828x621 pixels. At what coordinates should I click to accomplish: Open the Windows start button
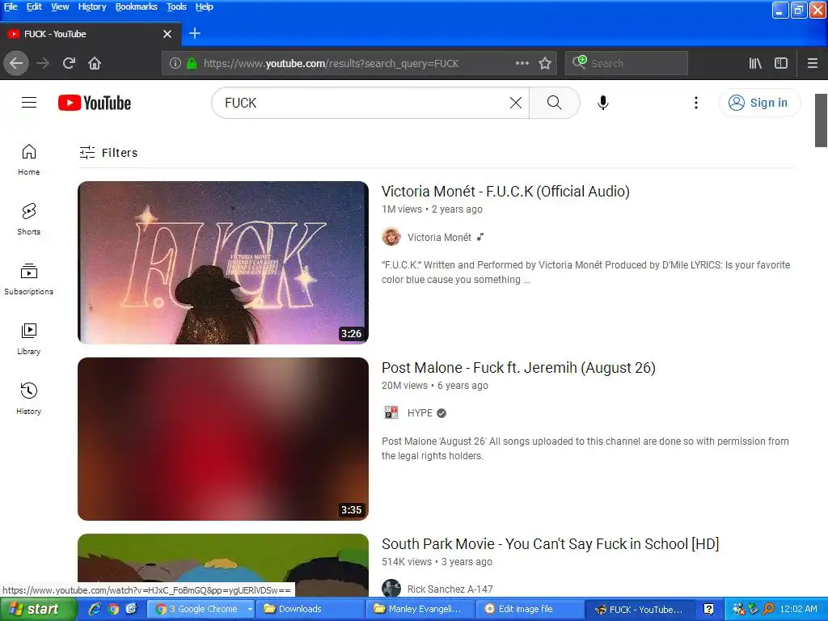(x=38, y=609)
